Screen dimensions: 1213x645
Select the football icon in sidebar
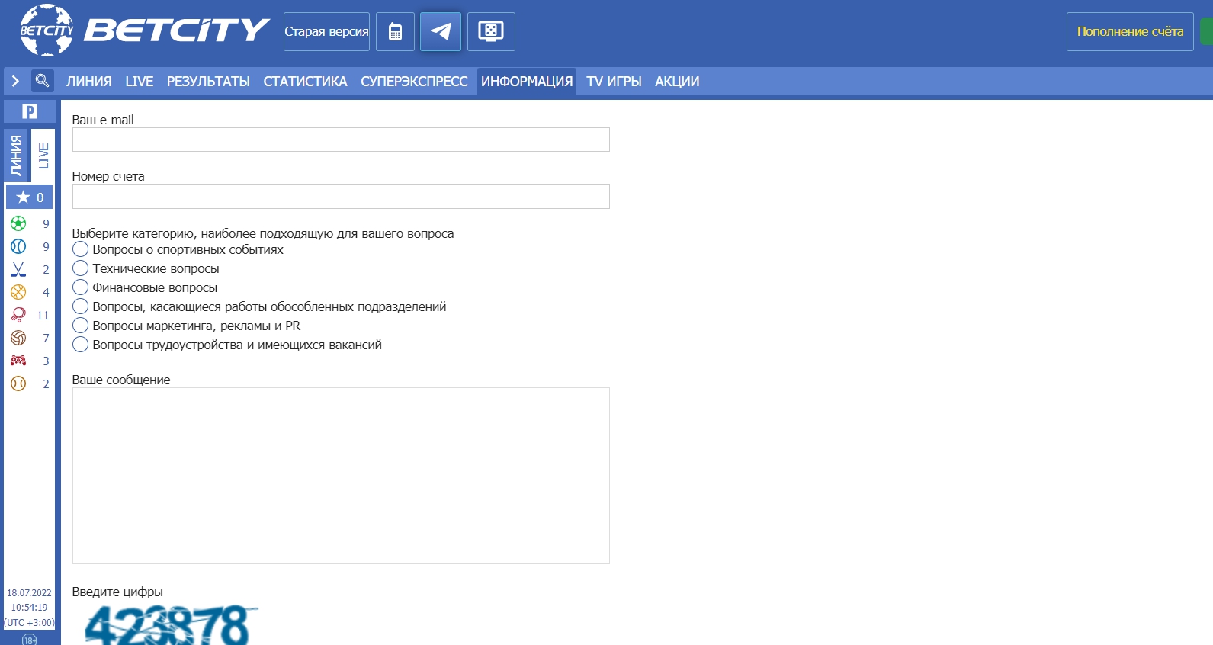(x=18, y=223)
